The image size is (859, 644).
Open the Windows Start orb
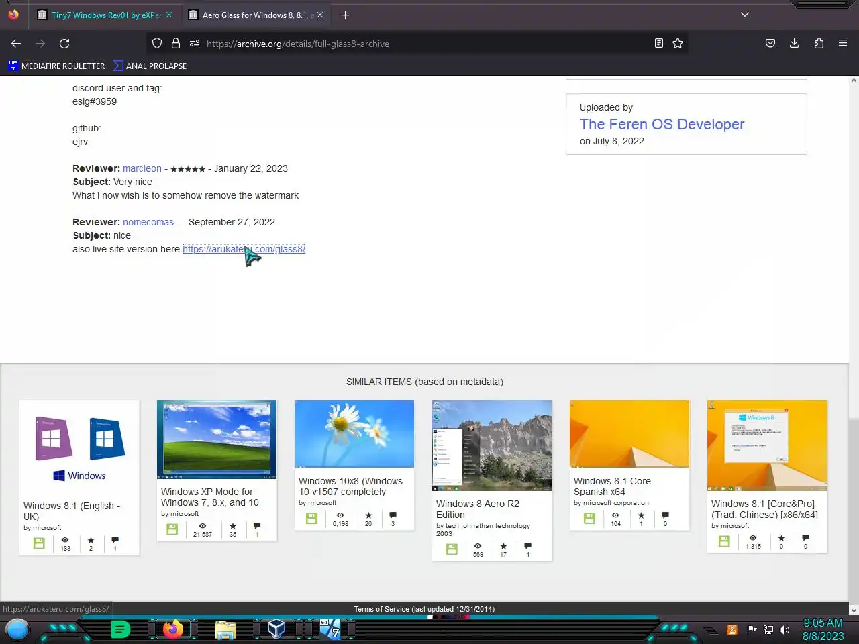coord(17,629)
